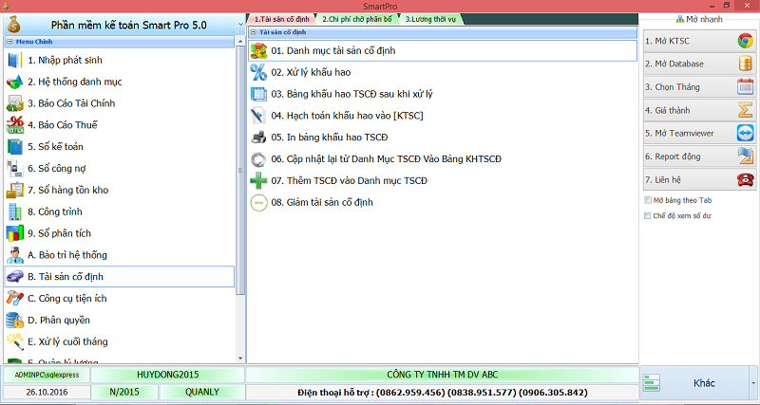Click CÔNG TY TNHH TM DV ABC label
The image size is (760, 405).
pyautogui.click(x=442, y=375)
